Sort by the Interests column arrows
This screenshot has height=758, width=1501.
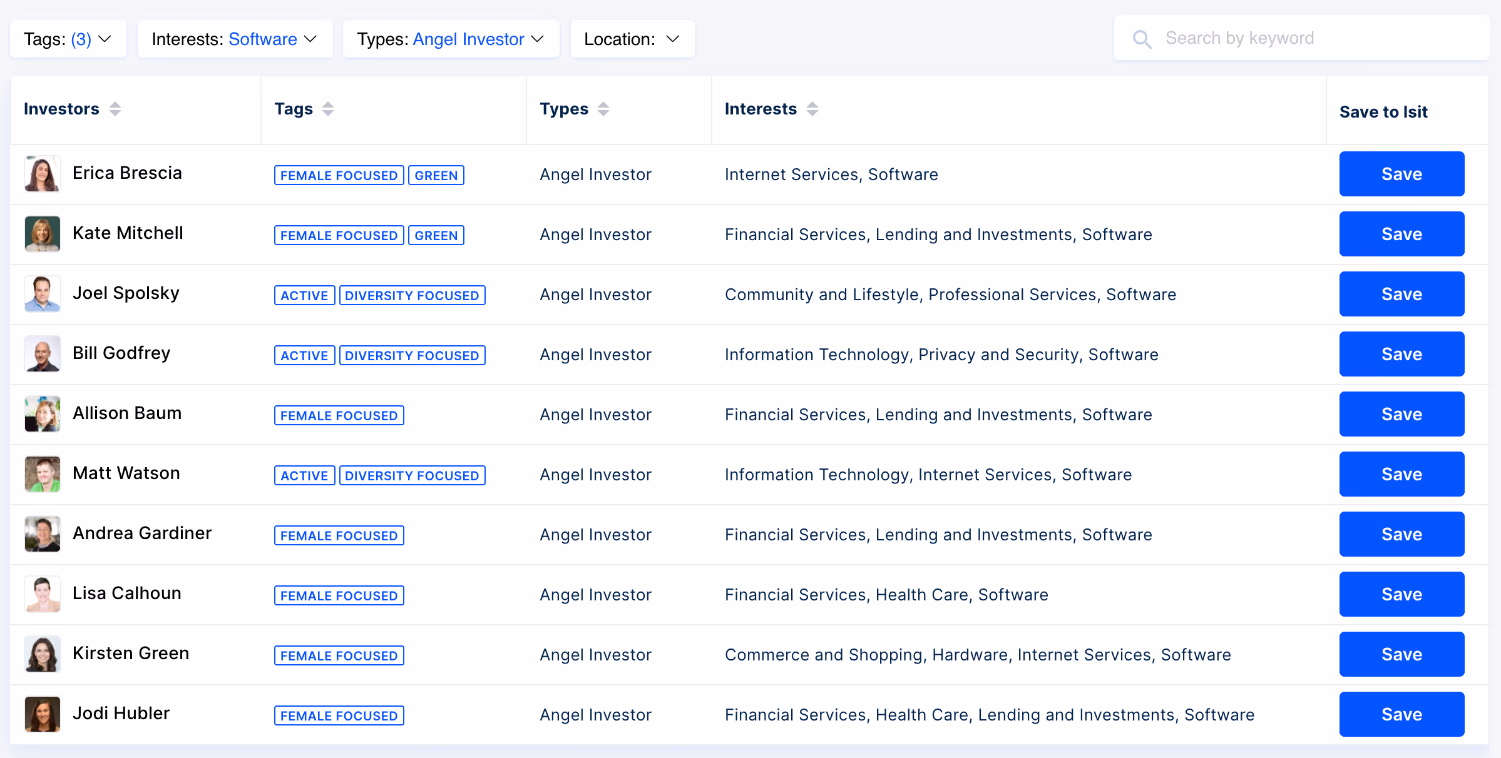coord(812,109)
